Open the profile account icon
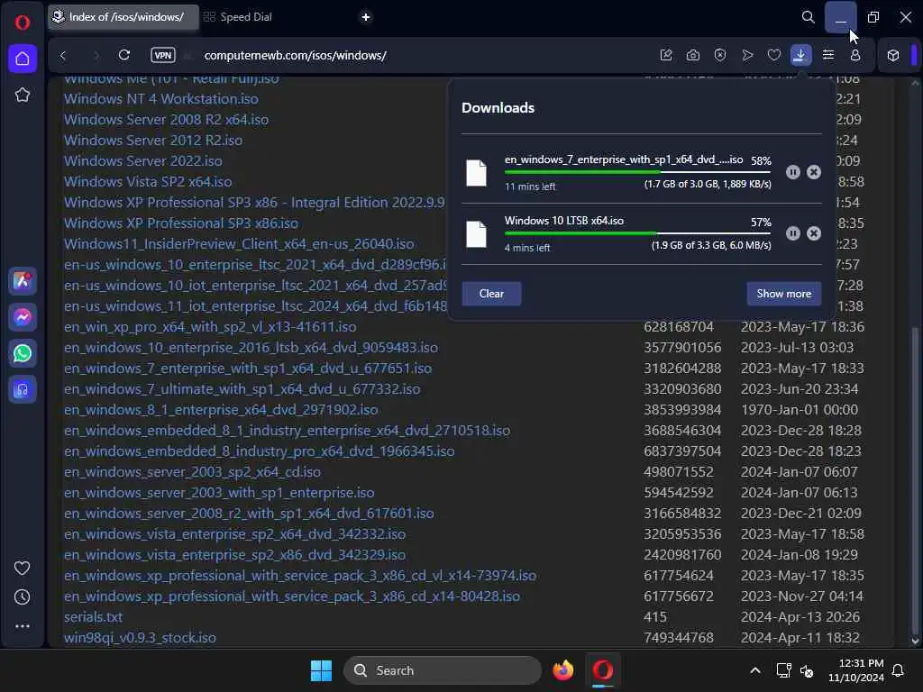The image size is (923, 692). [855, 55]
